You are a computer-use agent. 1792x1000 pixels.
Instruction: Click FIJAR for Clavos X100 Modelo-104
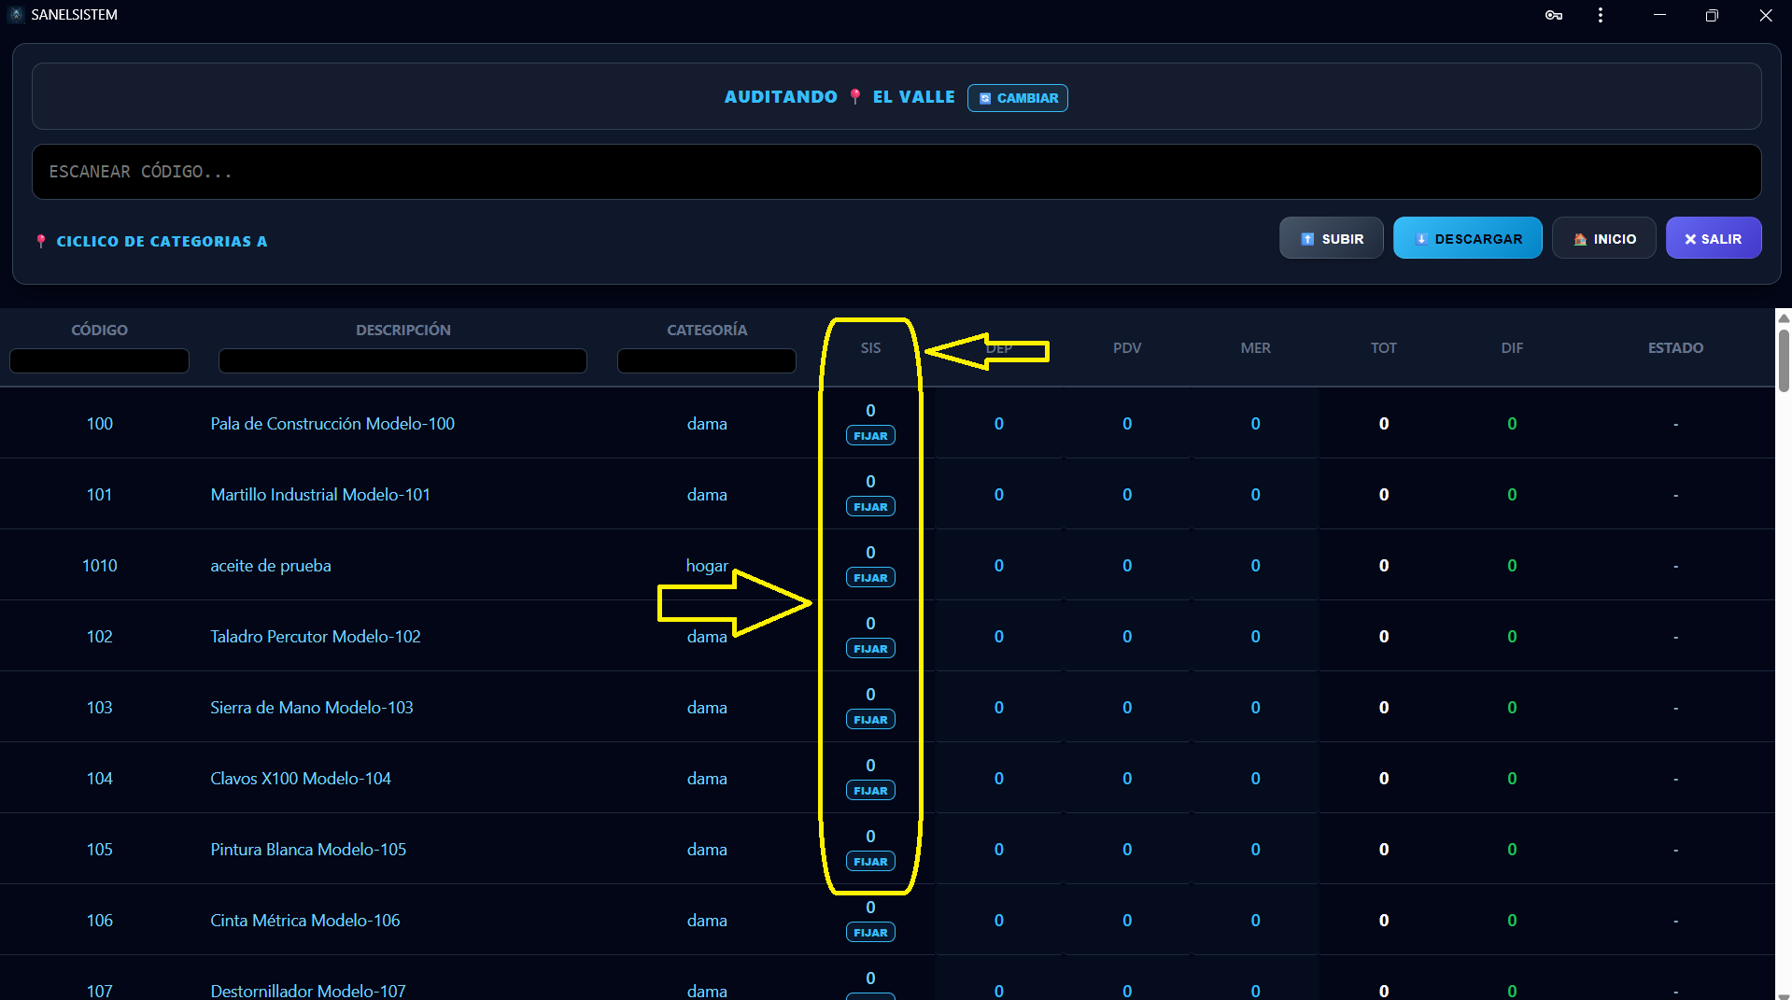point(870,791)
